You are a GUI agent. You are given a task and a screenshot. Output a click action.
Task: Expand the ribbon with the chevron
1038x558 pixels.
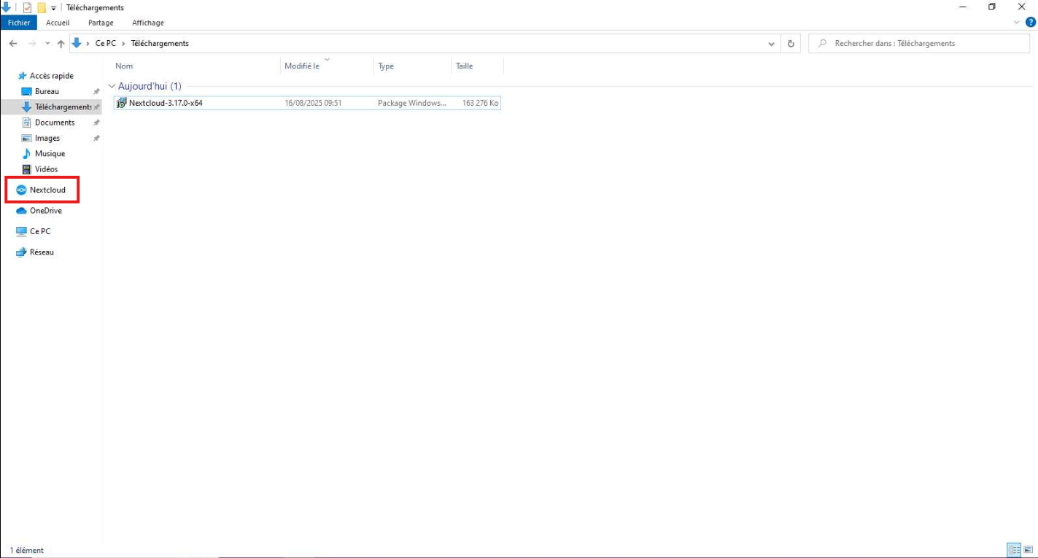(x=1018, y=23)
